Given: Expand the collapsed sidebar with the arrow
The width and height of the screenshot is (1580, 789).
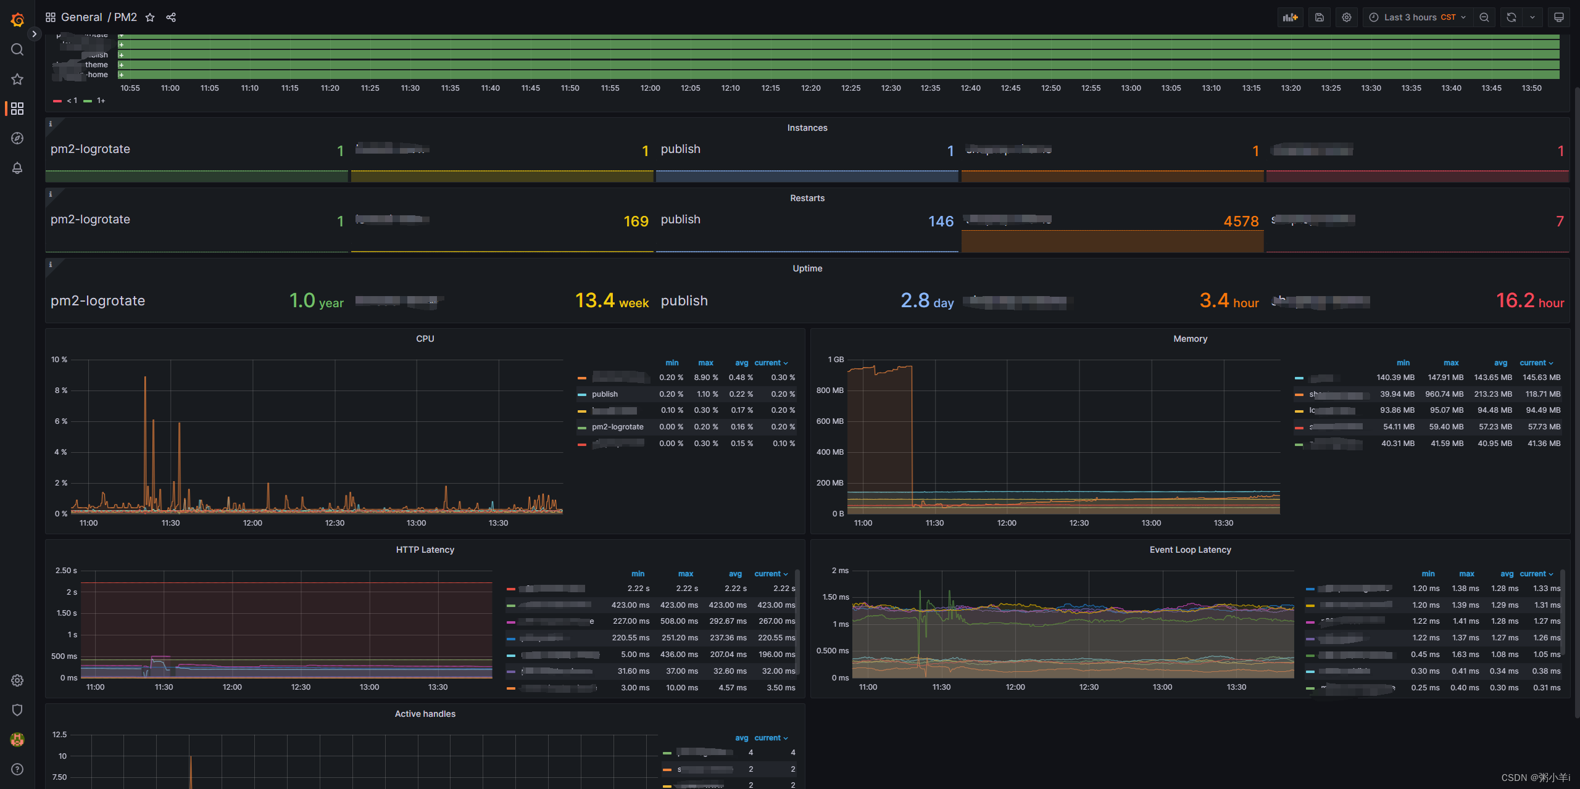Looking at the screenshot, I should click(x=35, y=34).
